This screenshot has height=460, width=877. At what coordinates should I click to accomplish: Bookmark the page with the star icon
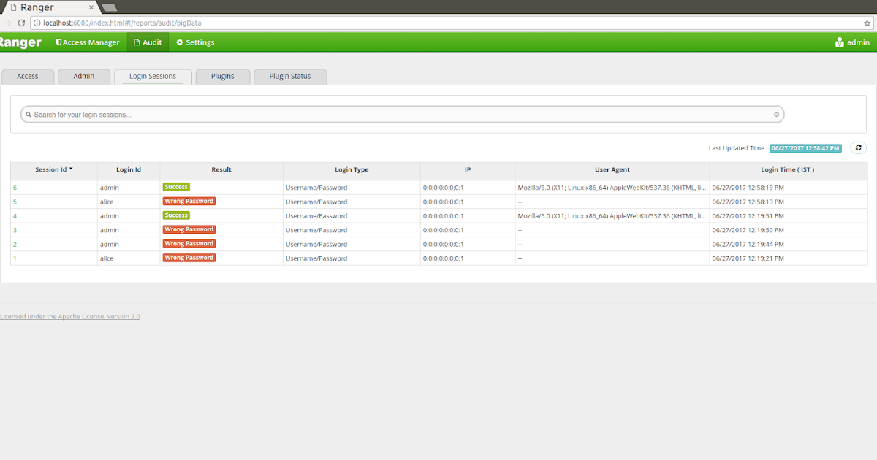[867, 23]
